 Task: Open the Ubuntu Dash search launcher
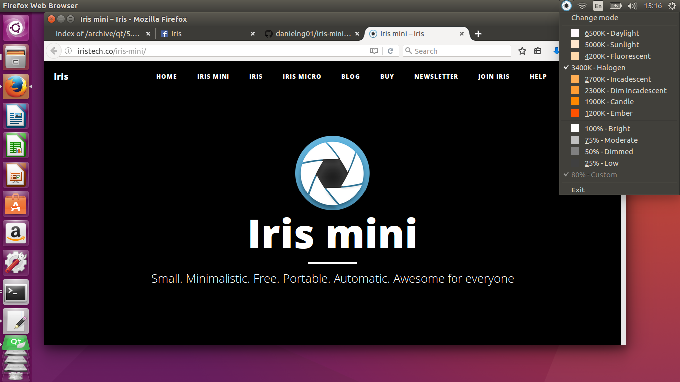[16, 28]
